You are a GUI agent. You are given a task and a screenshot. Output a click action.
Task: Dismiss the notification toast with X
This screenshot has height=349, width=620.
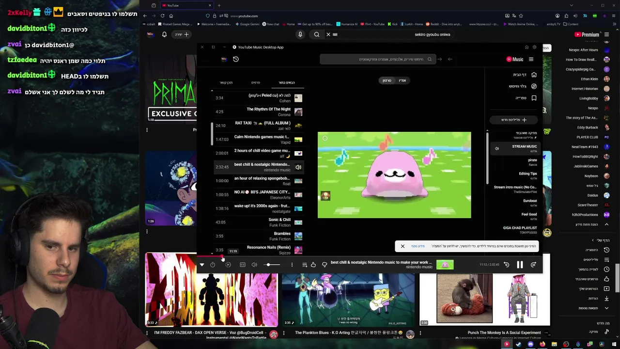pyautogui.click(x=403, y=246)
